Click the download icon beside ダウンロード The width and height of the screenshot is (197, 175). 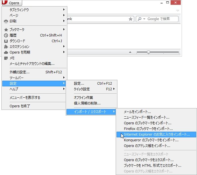[6, 41]
